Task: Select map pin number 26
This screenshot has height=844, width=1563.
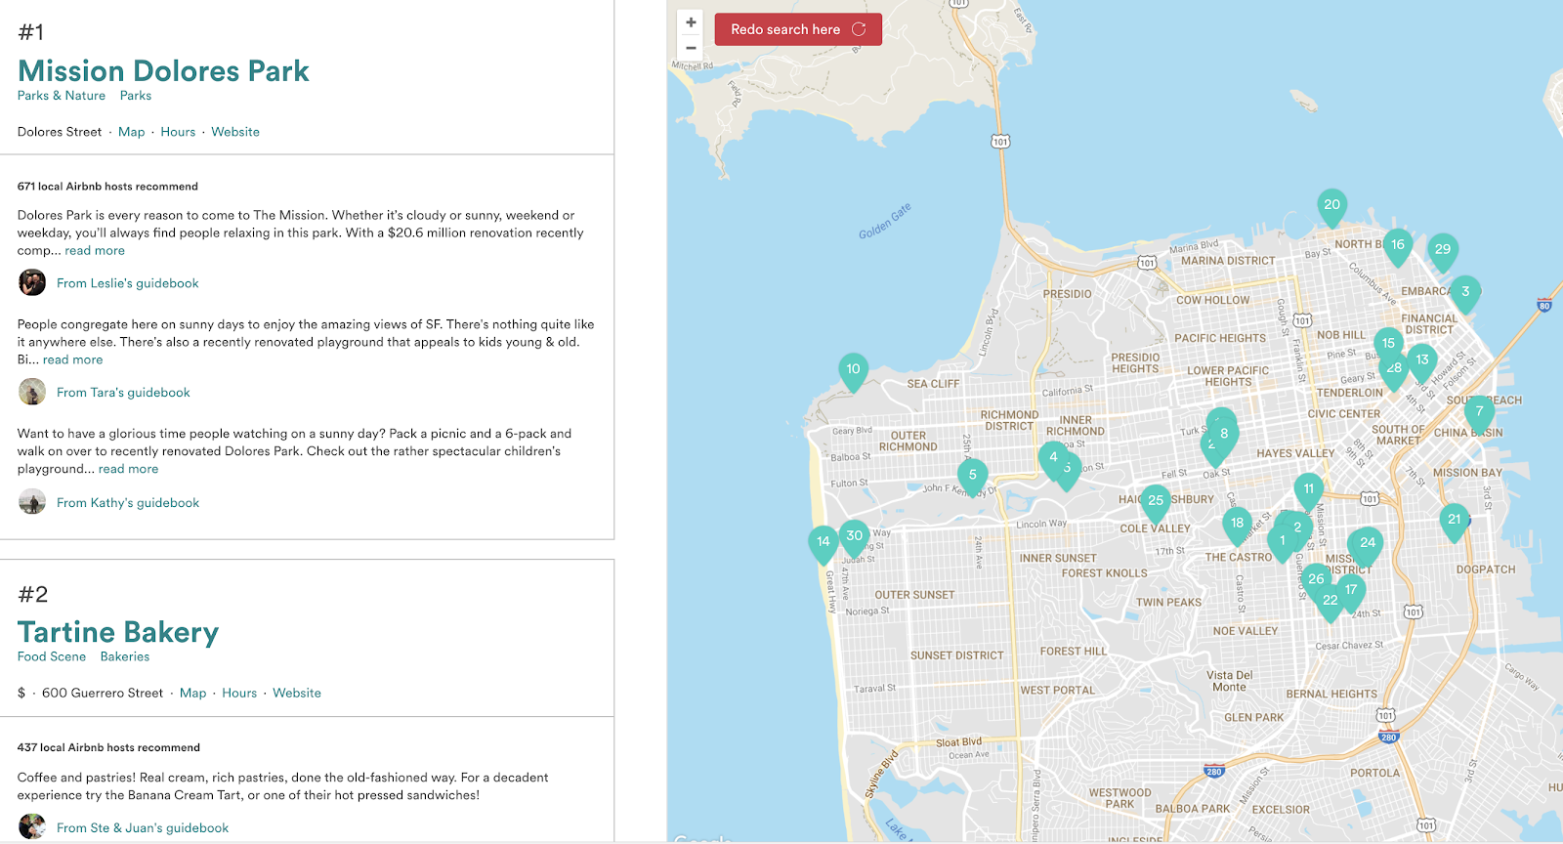Action: tap(1316, 581)
